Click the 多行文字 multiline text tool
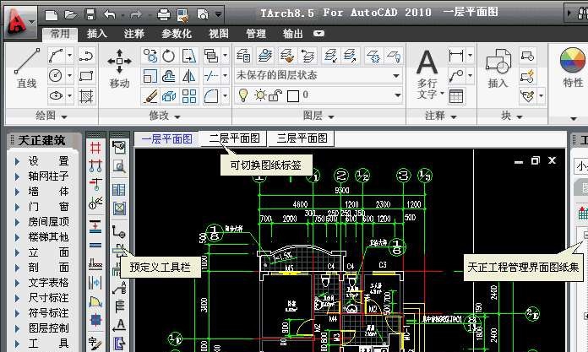588x352 pixels. click(x=427, y=73)
